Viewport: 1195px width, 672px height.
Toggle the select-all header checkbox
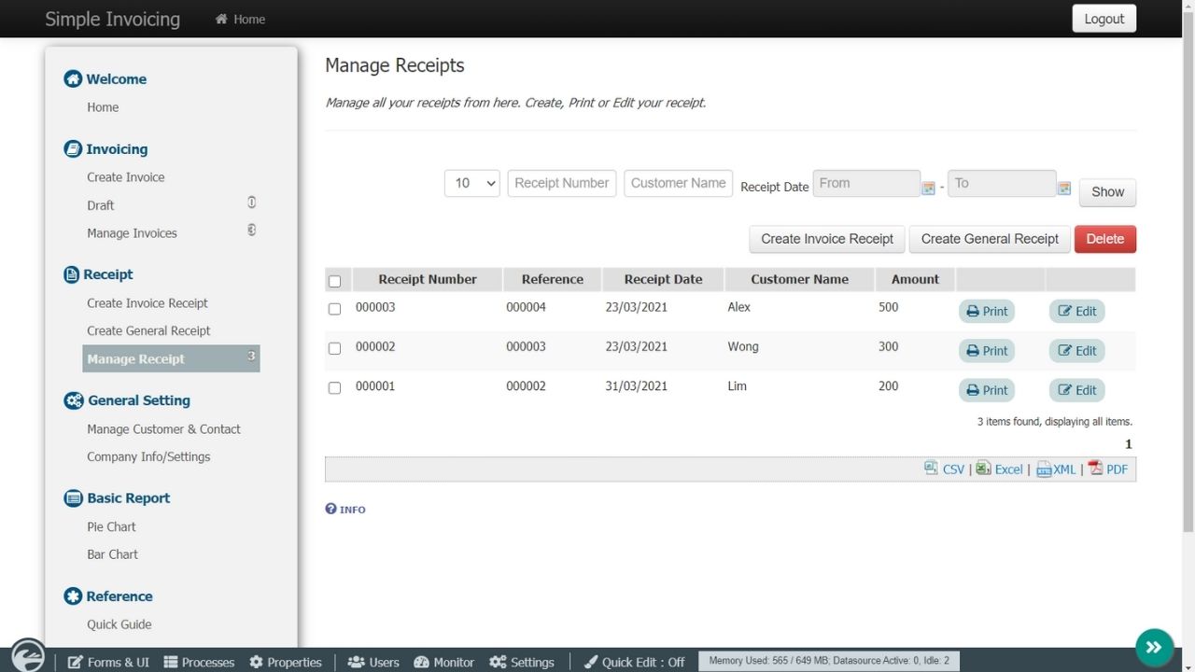click(x=334, y=281)
